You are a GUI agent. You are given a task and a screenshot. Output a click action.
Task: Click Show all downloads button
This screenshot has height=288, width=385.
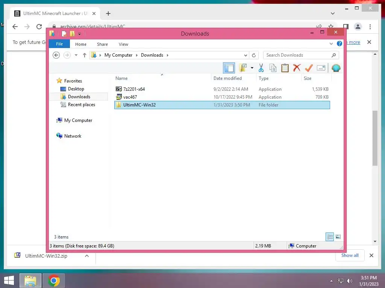tap(350, 255)
